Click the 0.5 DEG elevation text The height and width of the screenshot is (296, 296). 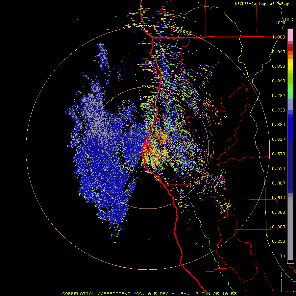158,294
